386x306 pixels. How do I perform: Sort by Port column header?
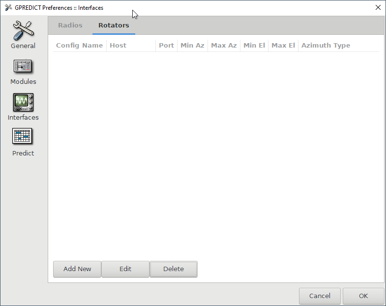[166, 46]
